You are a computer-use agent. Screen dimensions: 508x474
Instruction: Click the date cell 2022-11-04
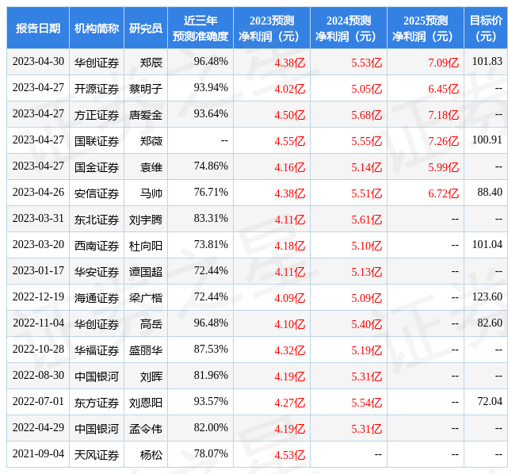(x=38, y=323)
